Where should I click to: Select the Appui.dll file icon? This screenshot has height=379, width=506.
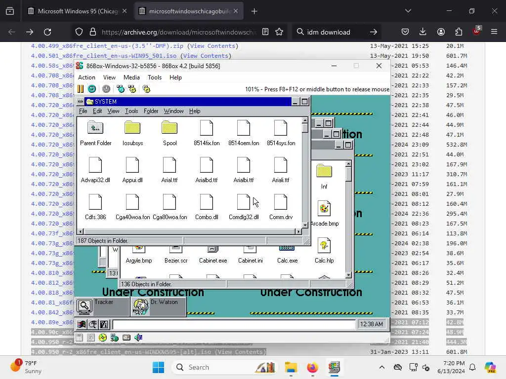[x=132, y=165]
